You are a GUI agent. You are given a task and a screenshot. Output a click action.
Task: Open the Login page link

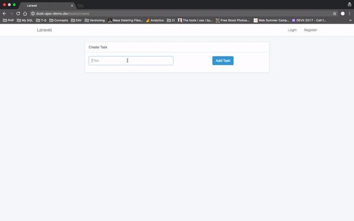292,30
